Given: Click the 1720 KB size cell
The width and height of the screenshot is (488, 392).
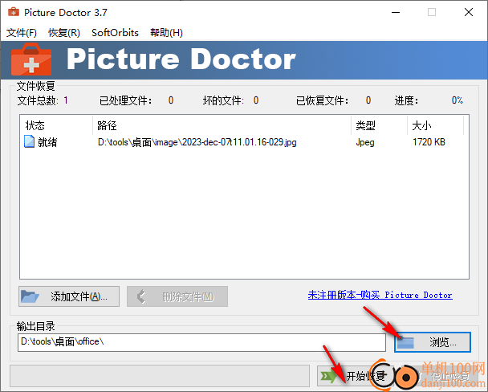Looking at the screenshot, I should (429, 142).
